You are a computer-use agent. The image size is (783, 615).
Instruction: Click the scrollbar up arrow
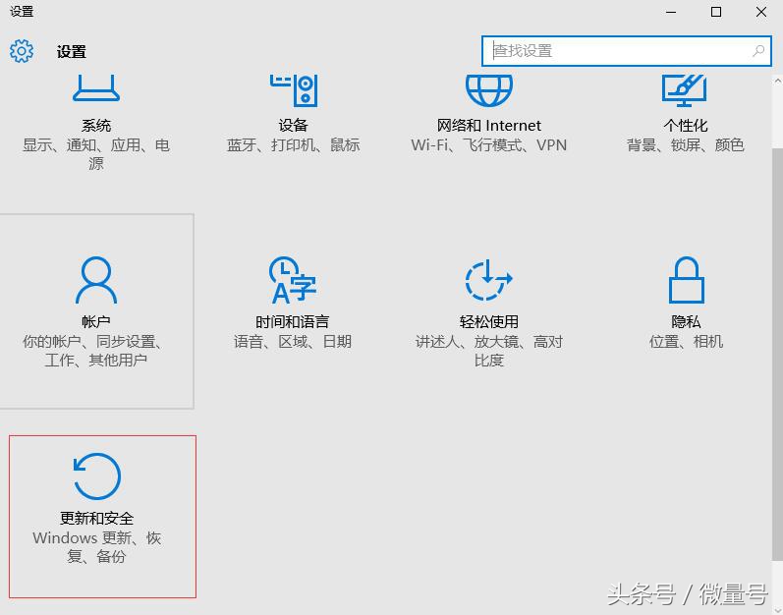[777, 81]
